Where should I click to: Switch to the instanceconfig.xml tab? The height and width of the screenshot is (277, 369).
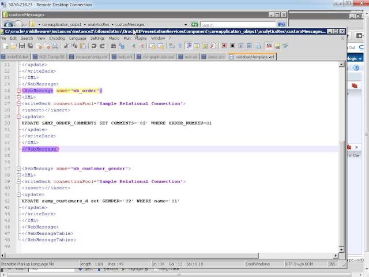[89, 57]
